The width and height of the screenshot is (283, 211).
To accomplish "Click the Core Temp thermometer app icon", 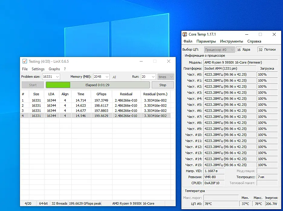I will (x=185, y=34).
